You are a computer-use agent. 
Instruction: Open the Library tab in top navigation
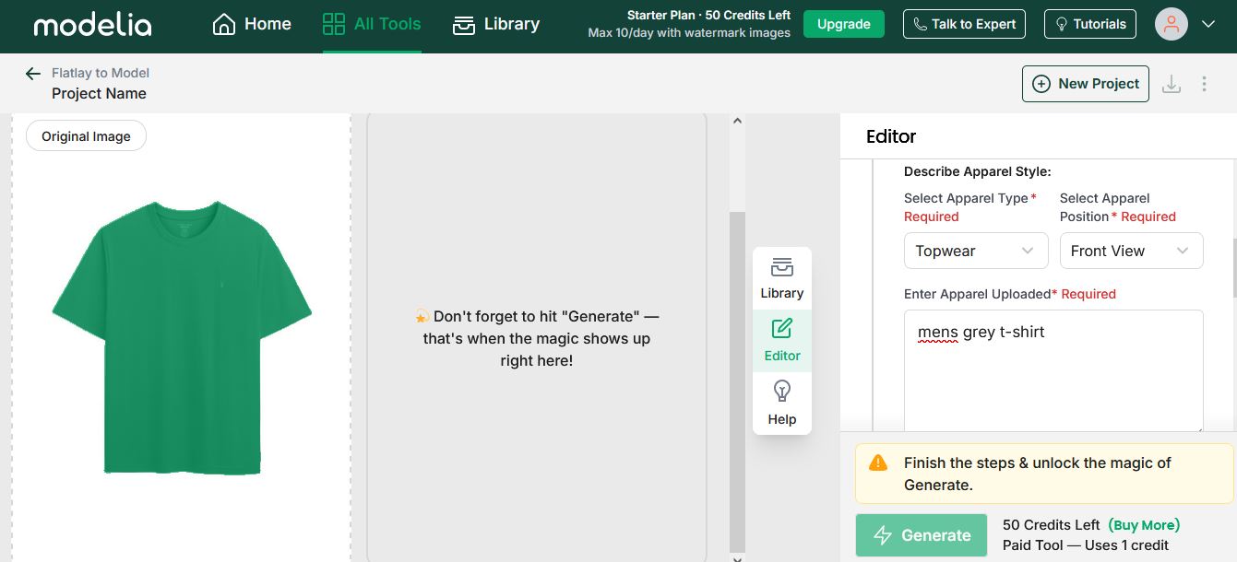[496, 25]
